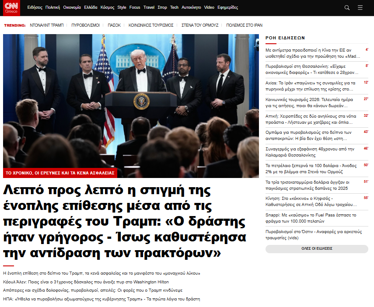
Task: Click the red label ΤΟ ΧΡΟΝΙΚΟ, ΟΙ ΕΡΕΥΝΕΣ
Action: pyautogui.click(x=60, y=173)
